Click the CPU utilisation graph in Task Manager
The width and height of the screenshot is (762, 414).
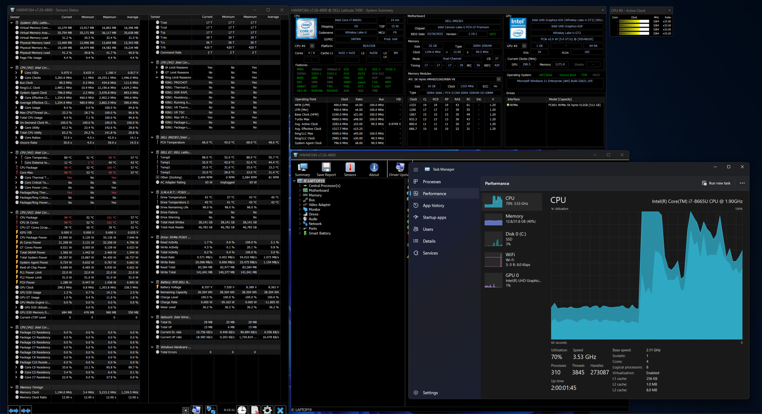[x=647, y=275]
